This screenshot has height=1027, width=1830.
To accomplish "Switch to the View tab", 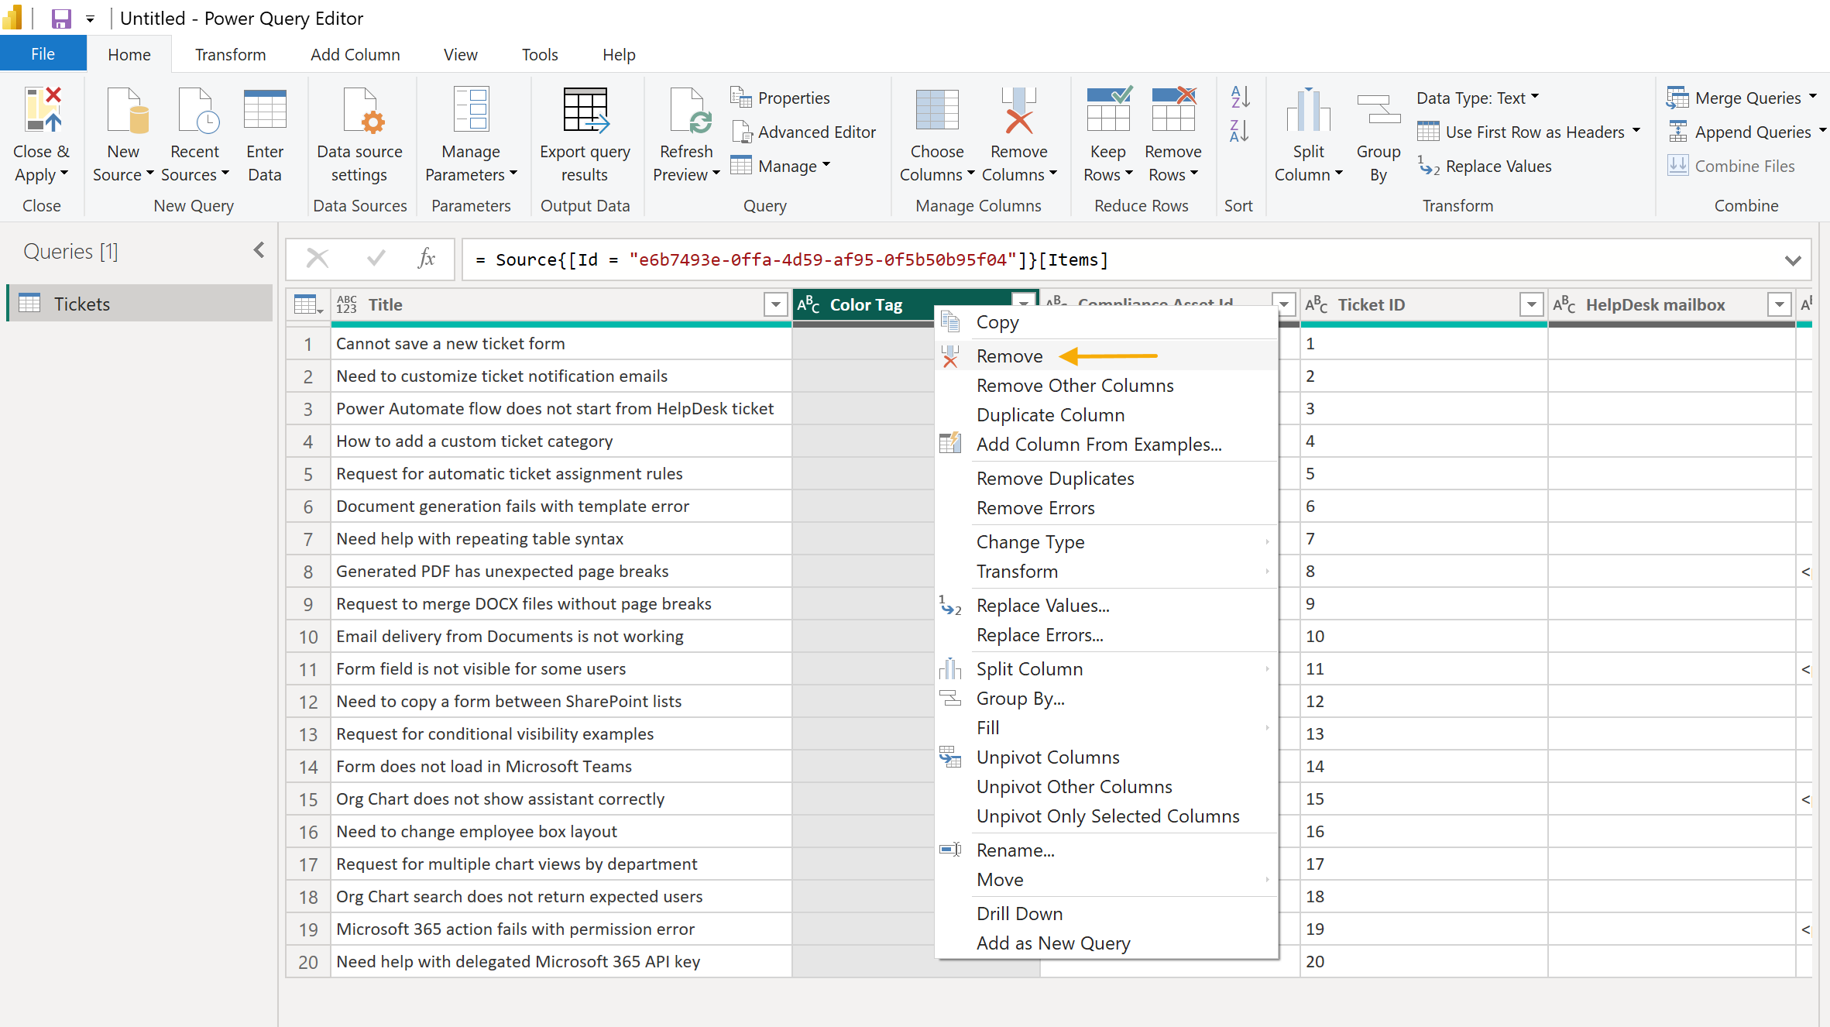I will click(x=460, y=54).
